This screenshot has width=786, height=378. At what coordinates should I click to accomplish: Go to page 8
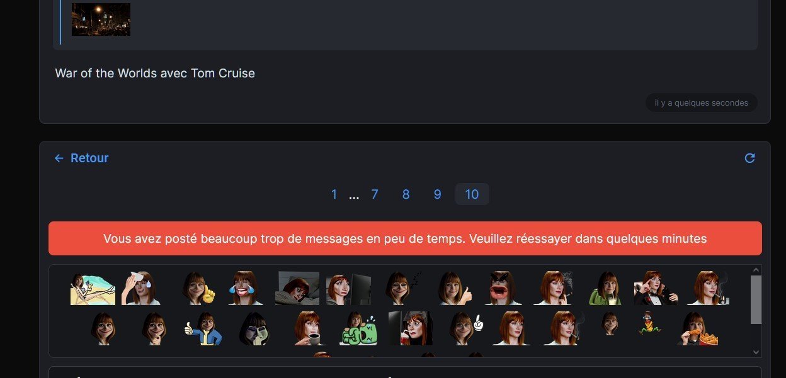click(406, 194)
